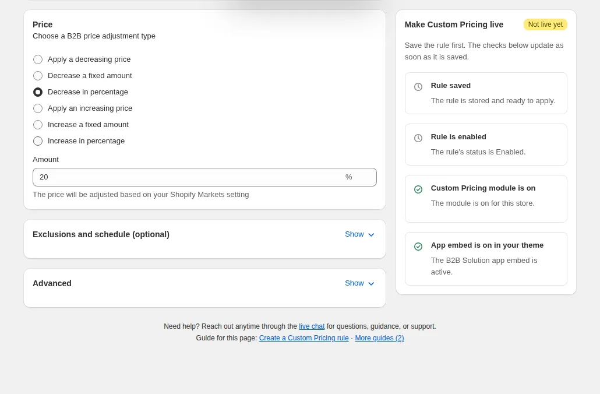This screenshot has height=394, width=600.
Task: Click the Not live yet status badge
Action: click(x=545, y=24)
